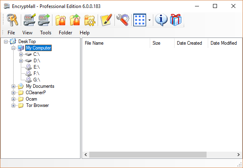Screen dimensions: 243x168
Task: Click the E4a key with green arrow icon
Action: (x=44, y=20)
